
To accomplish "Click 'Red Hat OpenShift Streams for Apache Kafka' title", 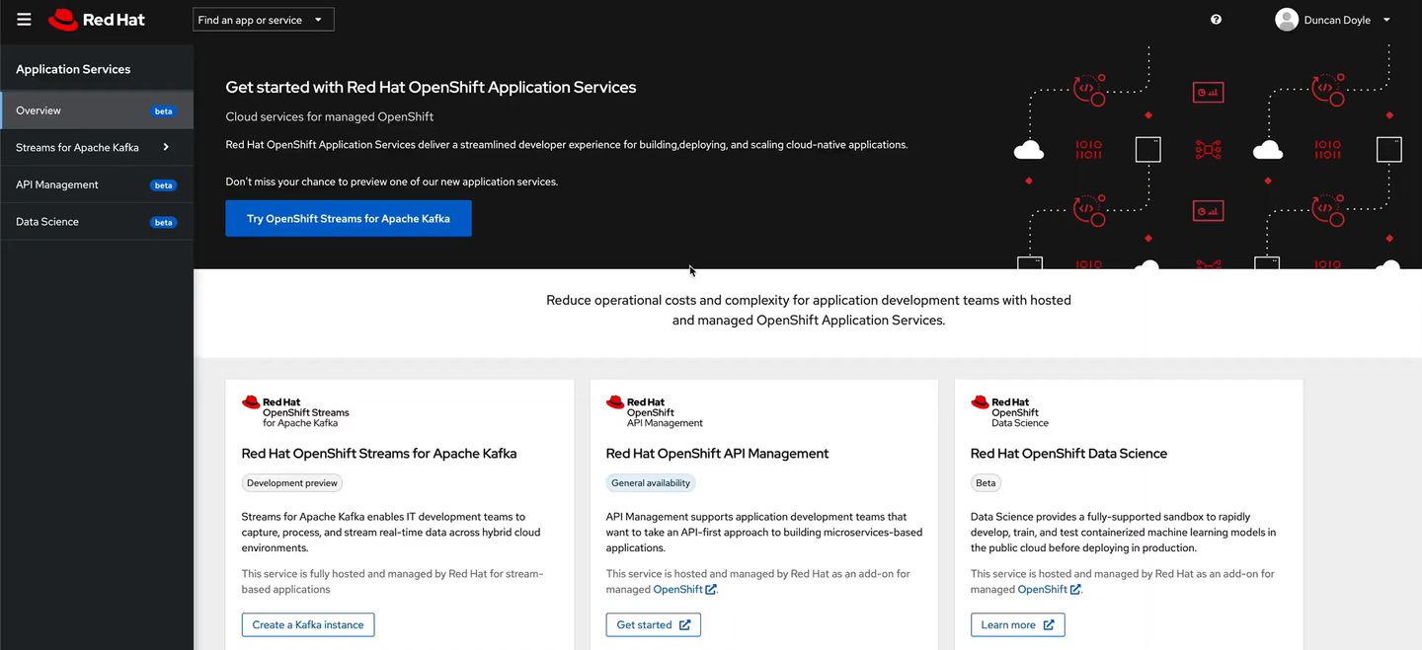I will (379, 454).
